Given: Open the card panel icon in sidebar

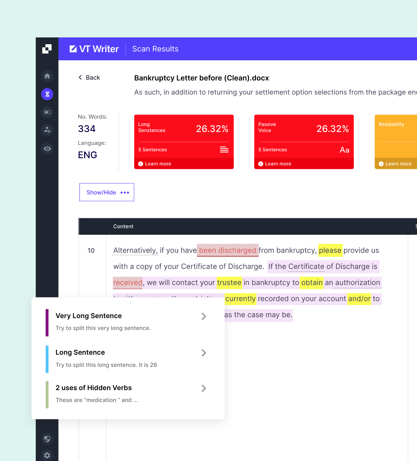Looking at the screenshot, I should tap(47, 112).
